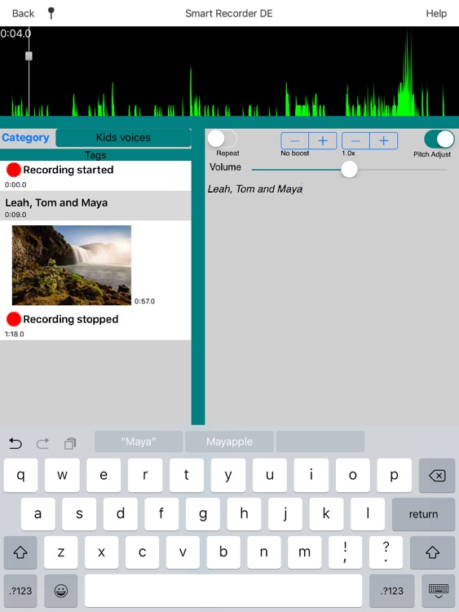Tap the a key
This screenshot has height=612, width=459.
[x=38, y=514]
